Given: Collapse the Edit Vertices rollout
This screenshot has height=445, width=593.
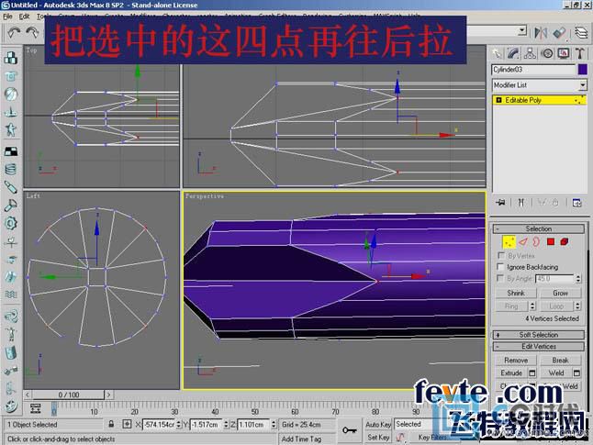Looking at the screenshot, I should coord(538,346).
